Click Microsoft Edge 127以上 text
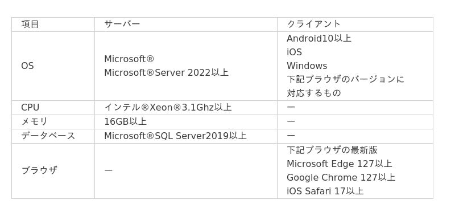Image resolution: width=455 pixels, height=216 pixels. (340, 164)
